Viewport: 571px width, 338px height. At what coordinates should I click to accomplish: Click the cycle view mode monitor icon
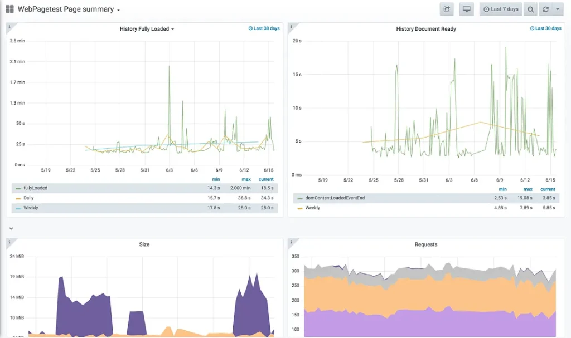(x=466, y=9)
